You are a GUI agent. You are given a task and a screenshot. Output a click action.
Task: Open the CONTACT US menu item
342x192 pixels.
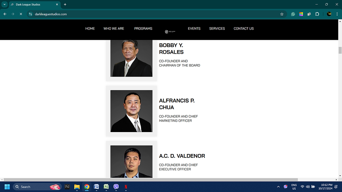(x=244, y=29)
